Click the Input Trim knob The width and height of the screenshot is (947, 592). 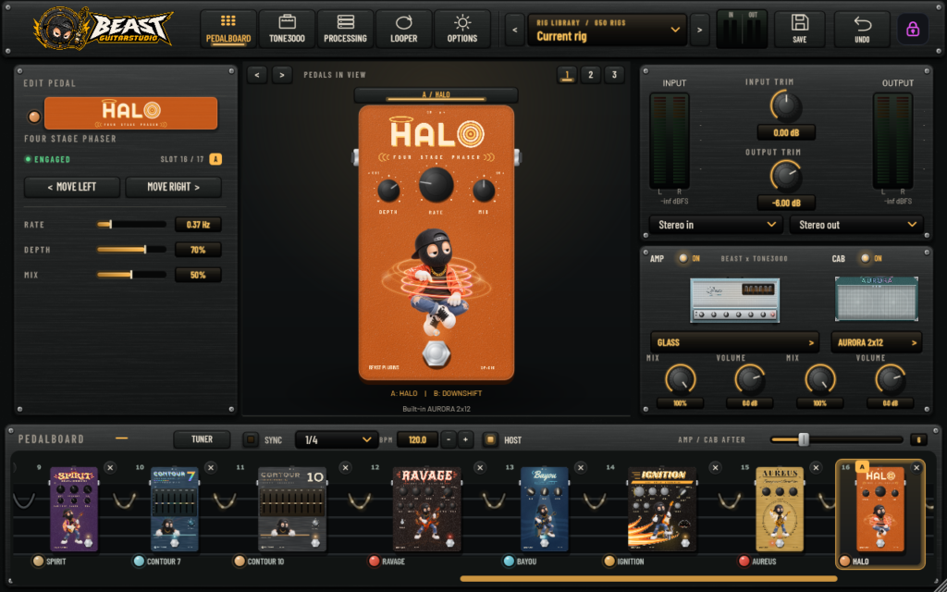[x=786, y=105]
